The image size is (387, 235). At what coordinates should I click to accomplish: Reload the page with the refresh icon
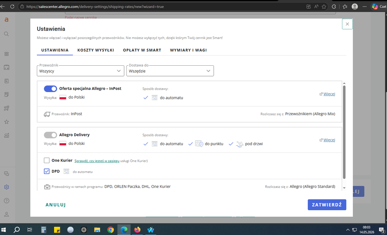pyautogui.click(x=12, y=7)
